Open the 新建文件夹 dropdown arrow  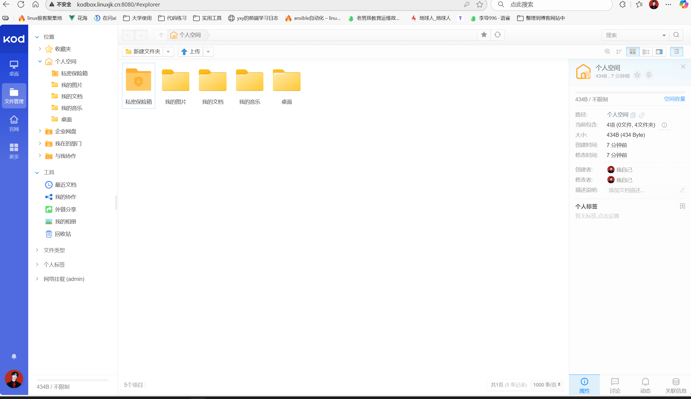tap(168, 51)
